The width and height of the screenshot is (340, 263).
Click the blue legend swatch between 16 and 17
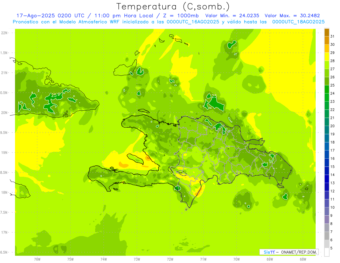pyautogui.click(x=327, y=155)
